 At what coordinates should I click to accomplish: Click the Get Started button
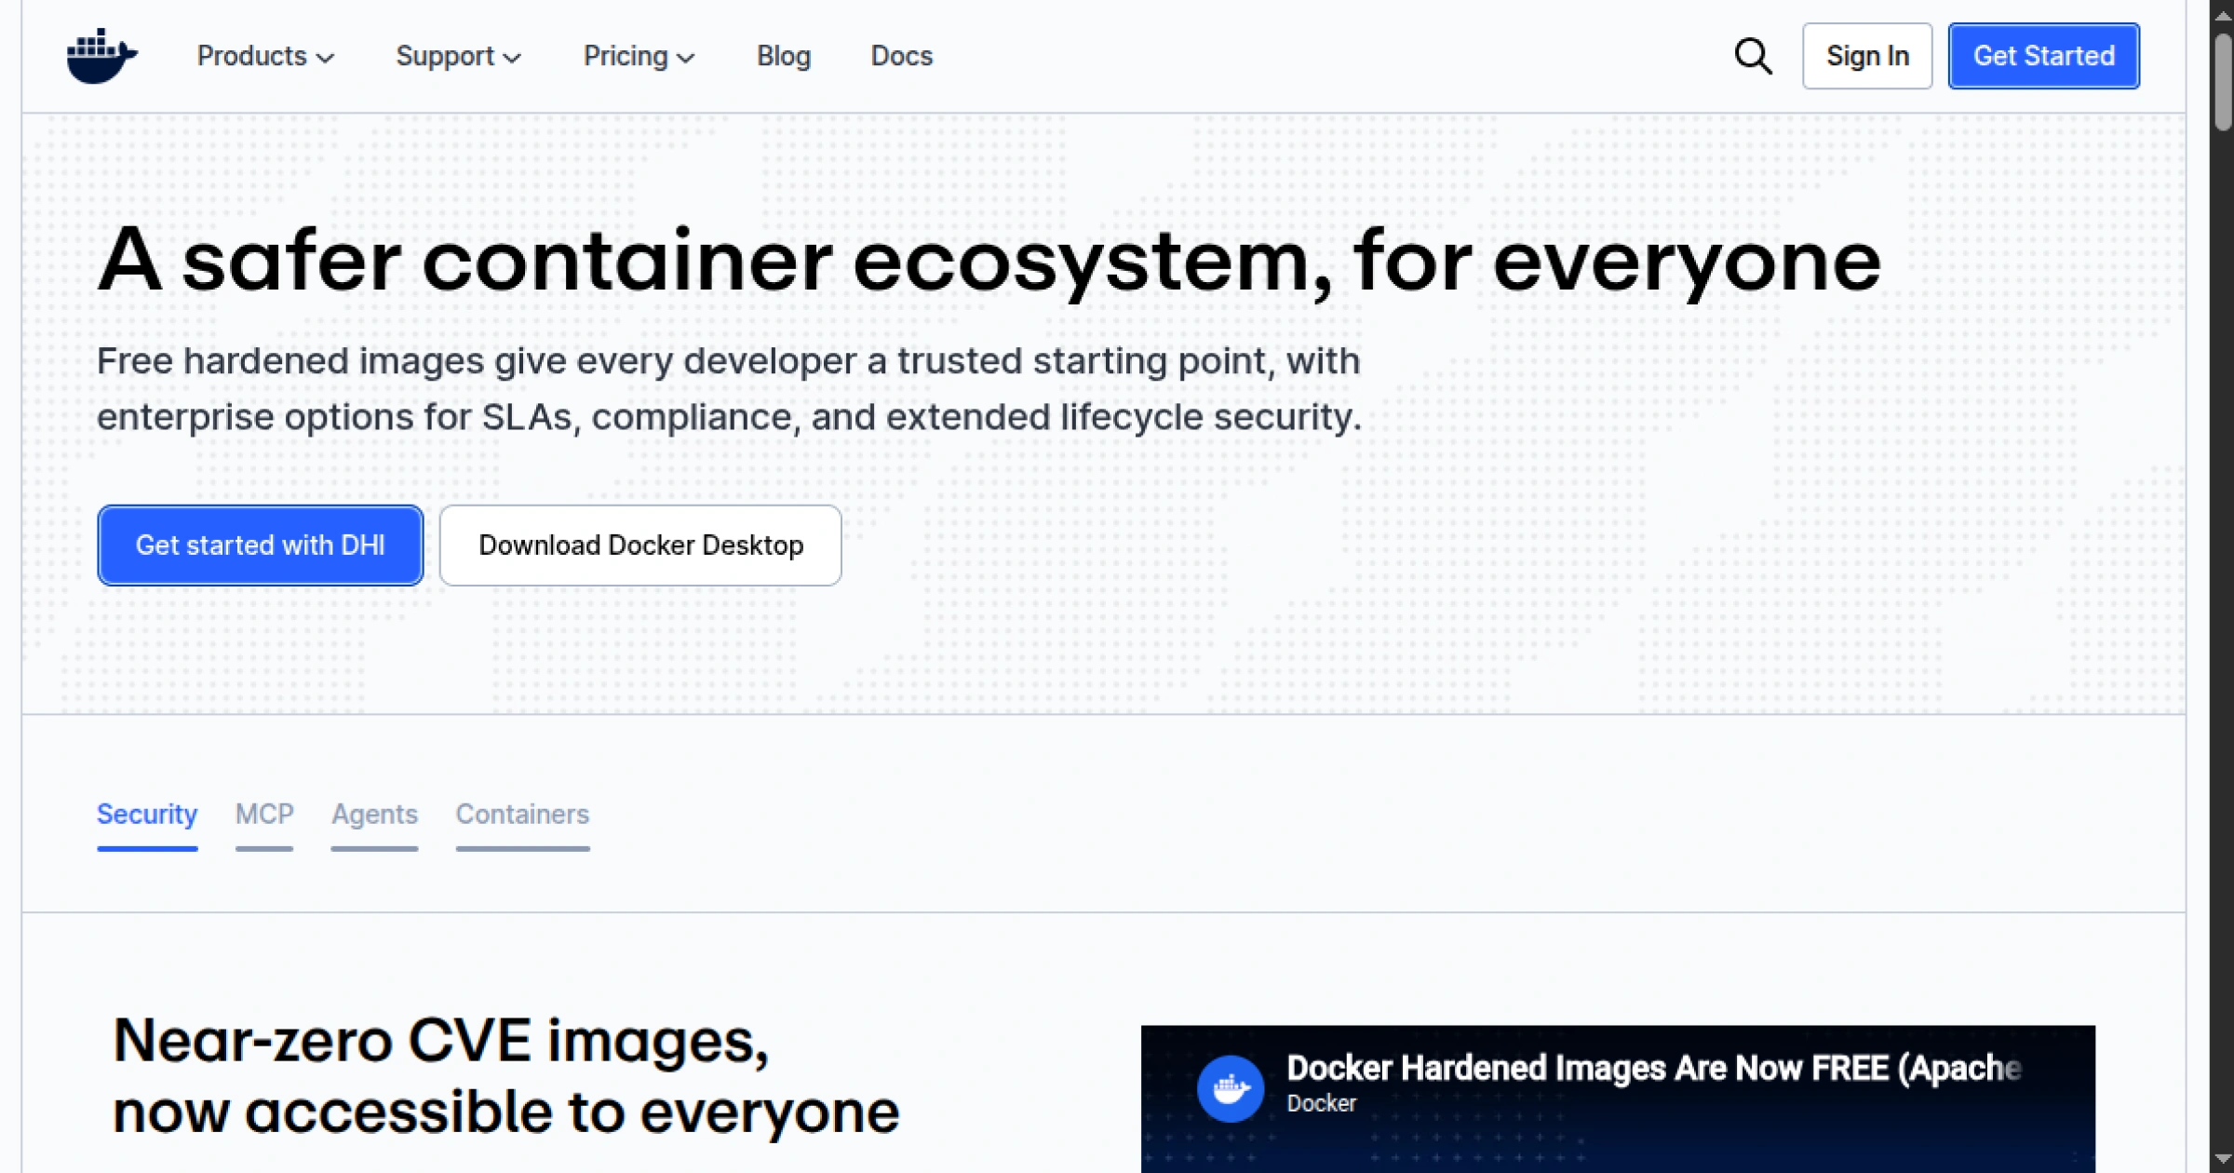2044,56
